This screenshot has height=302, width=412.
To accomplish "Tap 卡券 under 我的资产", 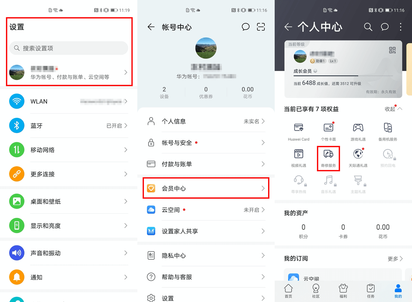I will click(x=343, y=231).
